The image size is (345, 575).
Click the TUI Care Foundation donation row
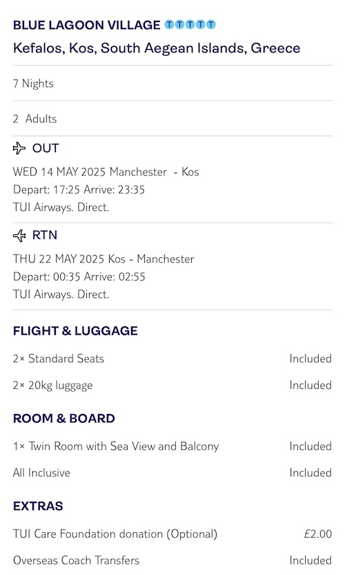[x=172, y=534]
